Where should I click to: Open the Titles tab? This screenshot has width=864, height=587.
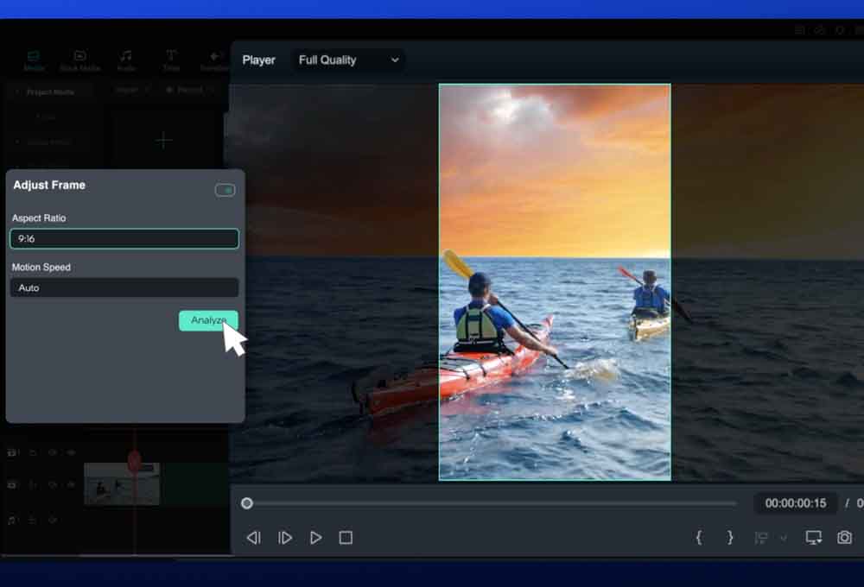[x=171, y=60]
